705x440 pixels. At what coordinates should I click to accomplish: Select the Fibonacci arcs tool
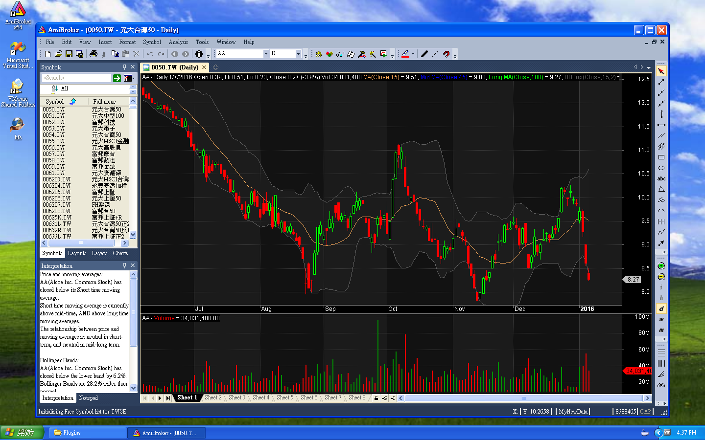[x=661, y=385]
